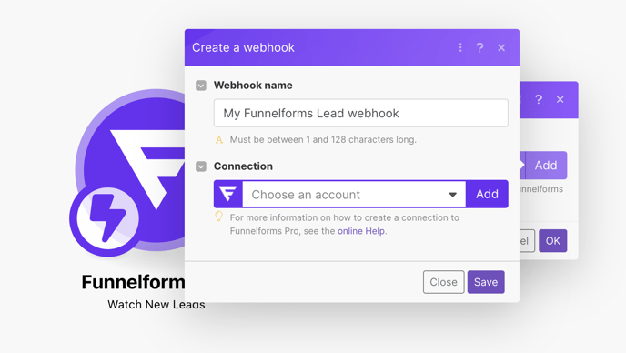
Task: Click the Funnelforms module title text
Action: [133, 282]
